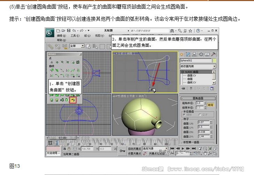This screenshot has width=254, height=175.
Task: Open the Motion panel wheel icon
Action: point(201,55)
